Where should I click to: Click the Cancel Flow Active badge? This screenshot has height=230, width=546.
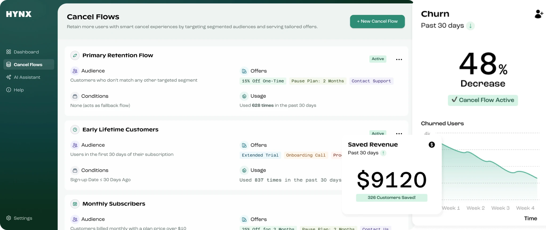(483, 100)
